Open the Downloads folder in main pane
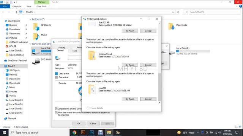The width and height of the screenshot is (243, 136). pos(171,26)
